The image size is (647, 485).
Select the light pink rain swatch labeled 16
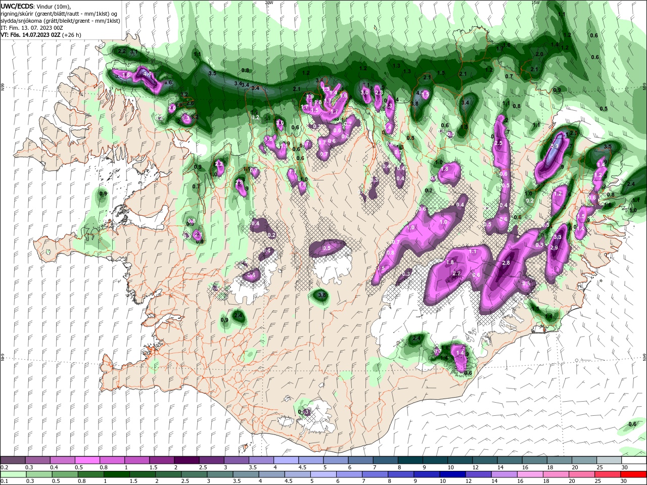point(531,474)
